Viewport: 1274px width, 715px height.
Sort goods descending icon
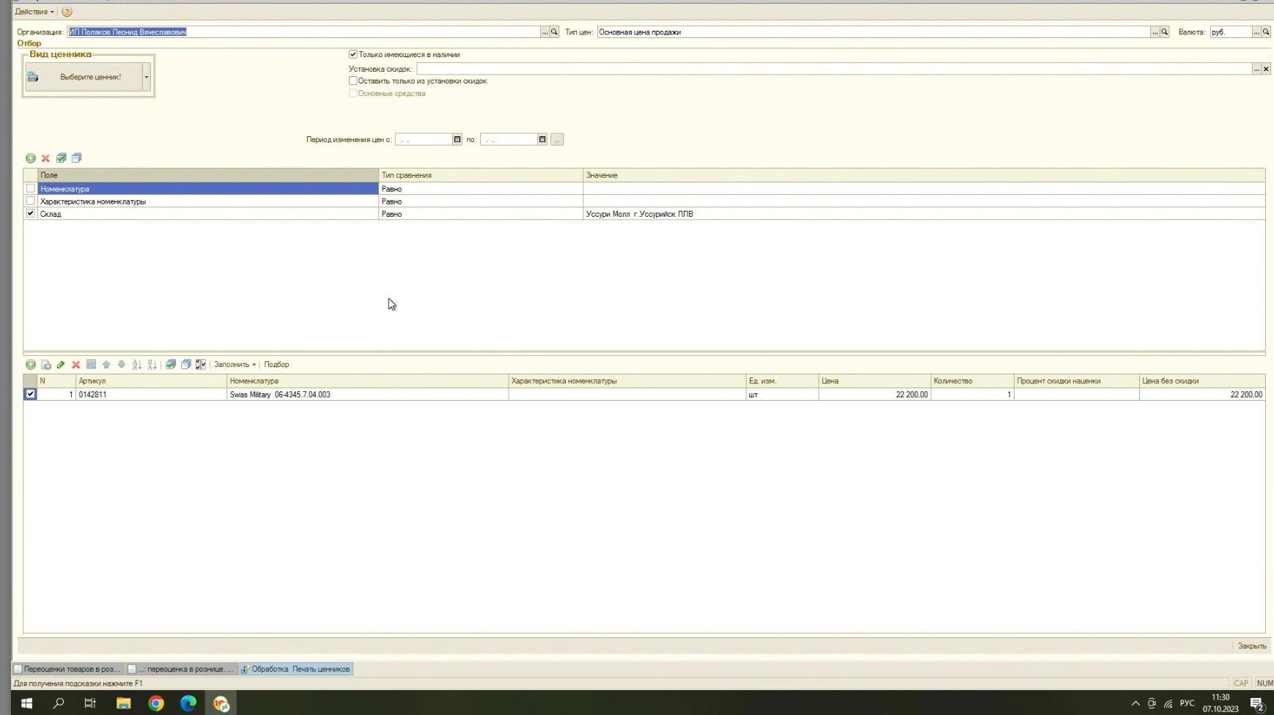(x=152, y=365)
